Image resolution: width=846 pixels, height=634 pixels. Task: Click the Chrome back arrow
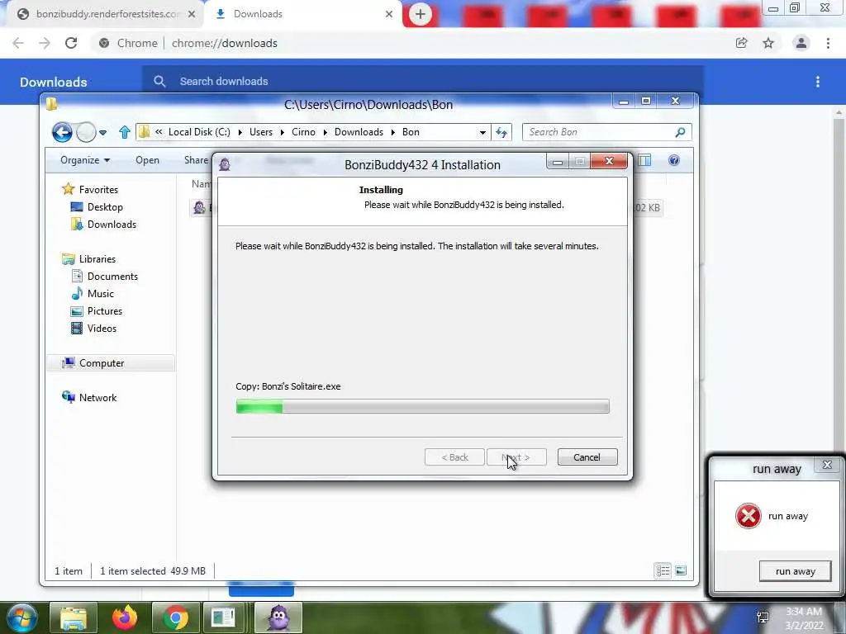tap(18, 43)
